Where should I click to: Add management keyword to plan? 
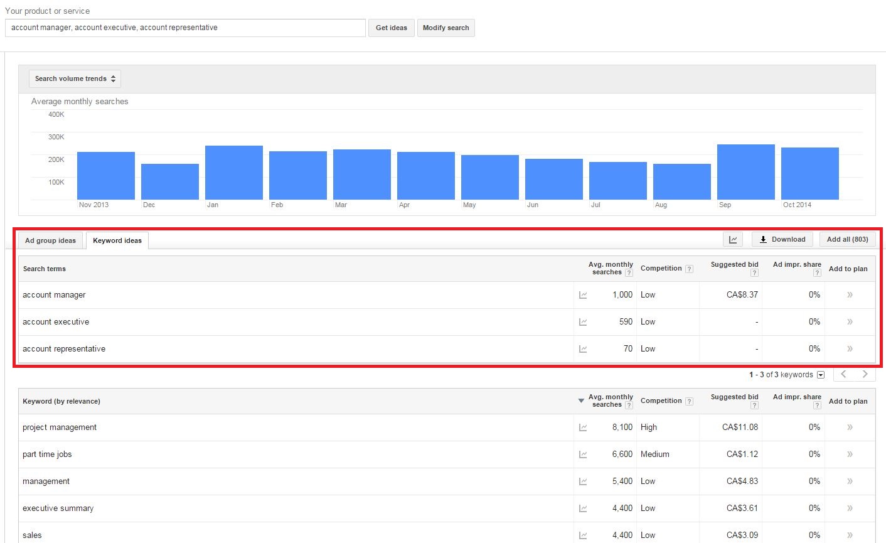850,481
